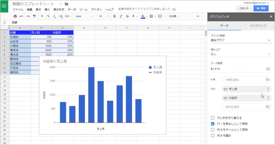Star the untitled spreadsheet
Image resolution: width=275 pixels, height=145 pixels.
[x=60, y=4]
